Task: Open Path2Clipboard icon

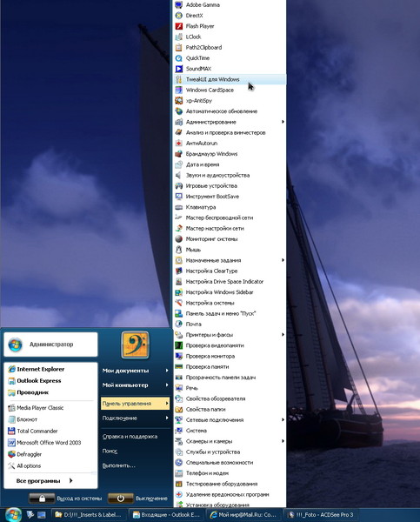Action: pyautogui.click(x=179, y=48)
